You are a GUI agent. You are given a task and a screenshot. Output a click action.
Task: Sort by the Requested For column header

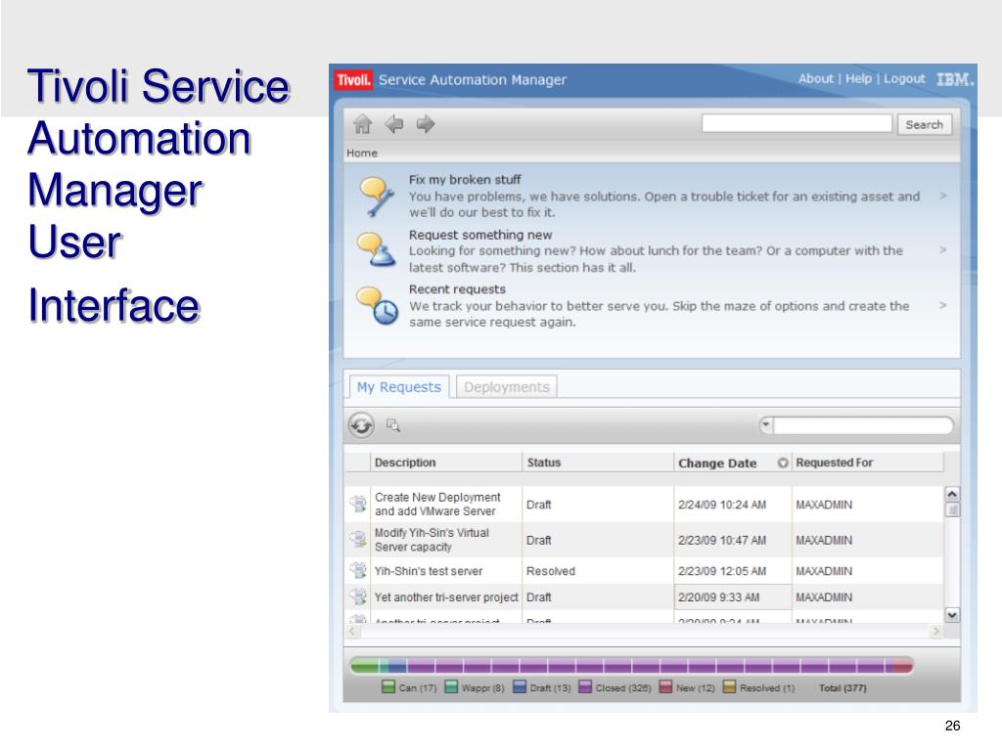pyautogui.click(x=868, y=463)
